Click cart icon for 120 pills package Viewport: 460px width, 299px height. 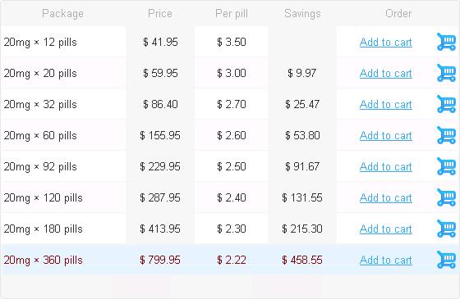(x=446, y=197)
